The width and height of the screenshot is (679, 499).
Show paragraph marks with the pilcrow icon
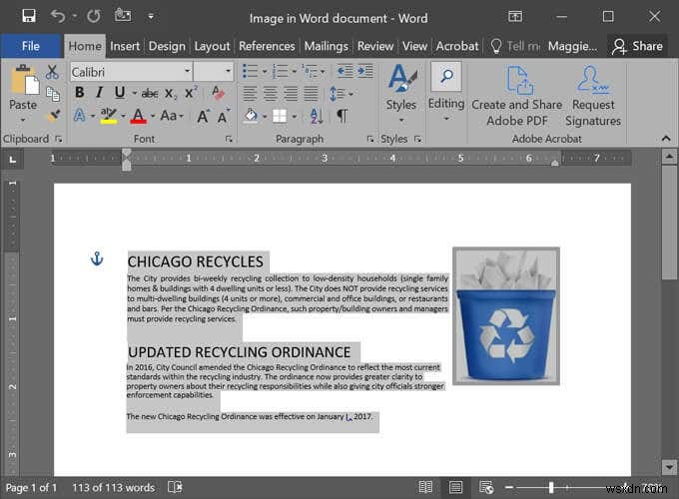click(342, 116)
